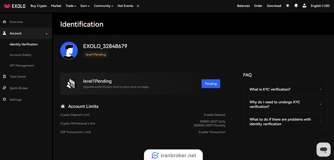Click the 'Crypto Withdrawal Limit' label

point(78,124)
